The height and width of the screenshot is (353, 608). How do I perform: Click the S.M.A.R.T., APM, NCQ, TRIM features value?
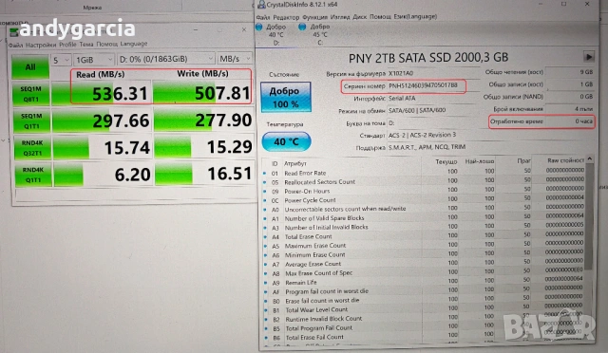(489, 147)
